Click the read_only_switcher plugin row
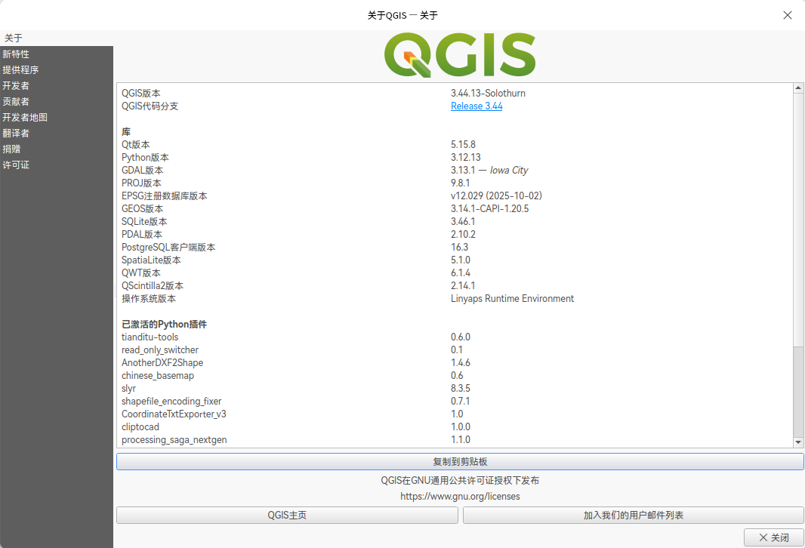The height and width of the screenshot is (548, 805). (x=160, y=350)
